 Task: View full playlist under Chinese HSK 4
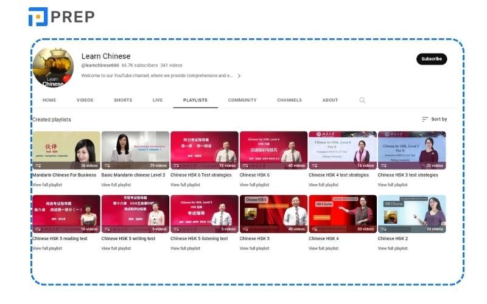point(323,249)
